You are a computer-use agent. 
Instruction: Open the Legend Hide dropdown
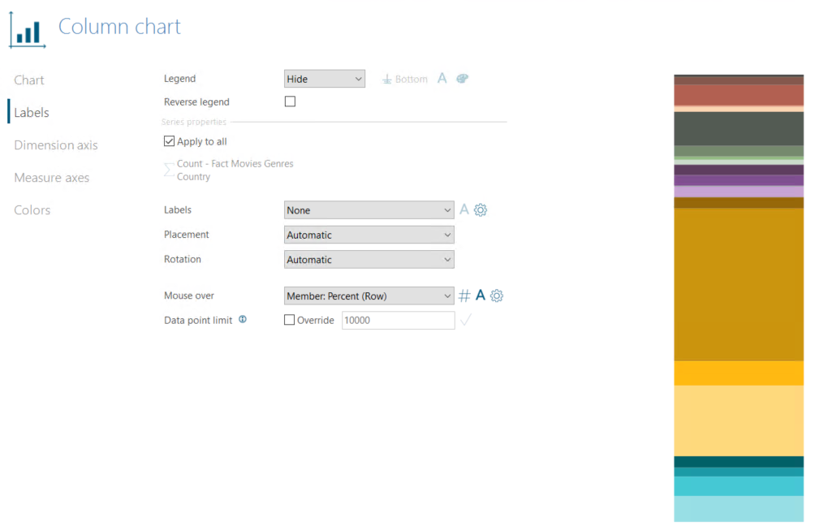pyautogui.click(x=325, y=79)
